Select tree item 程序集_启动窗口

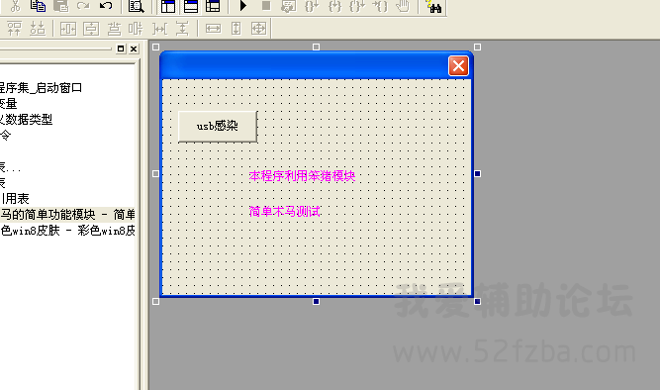(x=41, y=88)
